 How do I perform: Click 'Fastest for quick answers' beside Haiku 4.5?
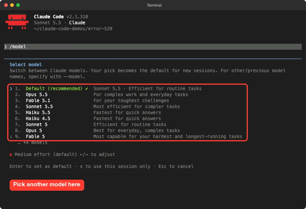[x=127, y=119]
